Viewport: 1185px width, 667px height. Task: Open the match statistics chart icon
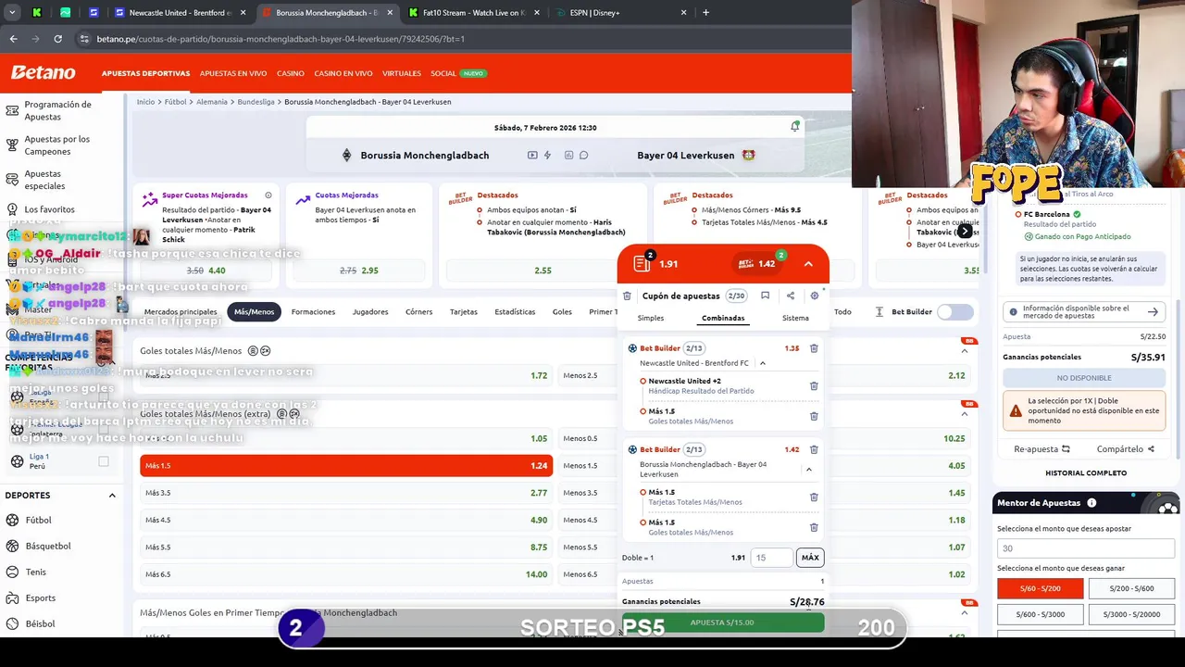tap(568, 155)
